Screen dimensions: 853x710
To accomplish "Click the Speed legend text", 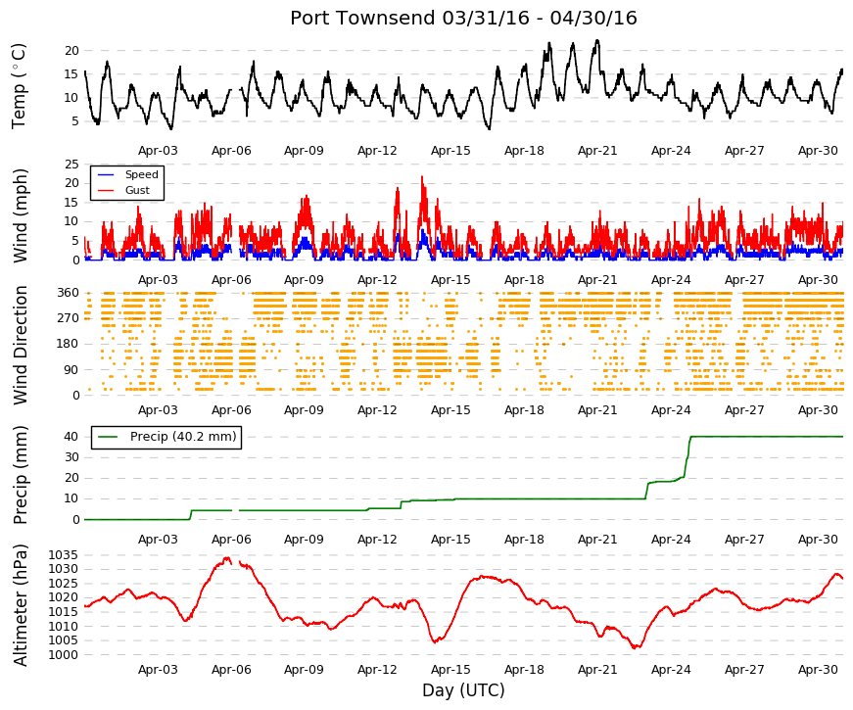I will 141,174.
